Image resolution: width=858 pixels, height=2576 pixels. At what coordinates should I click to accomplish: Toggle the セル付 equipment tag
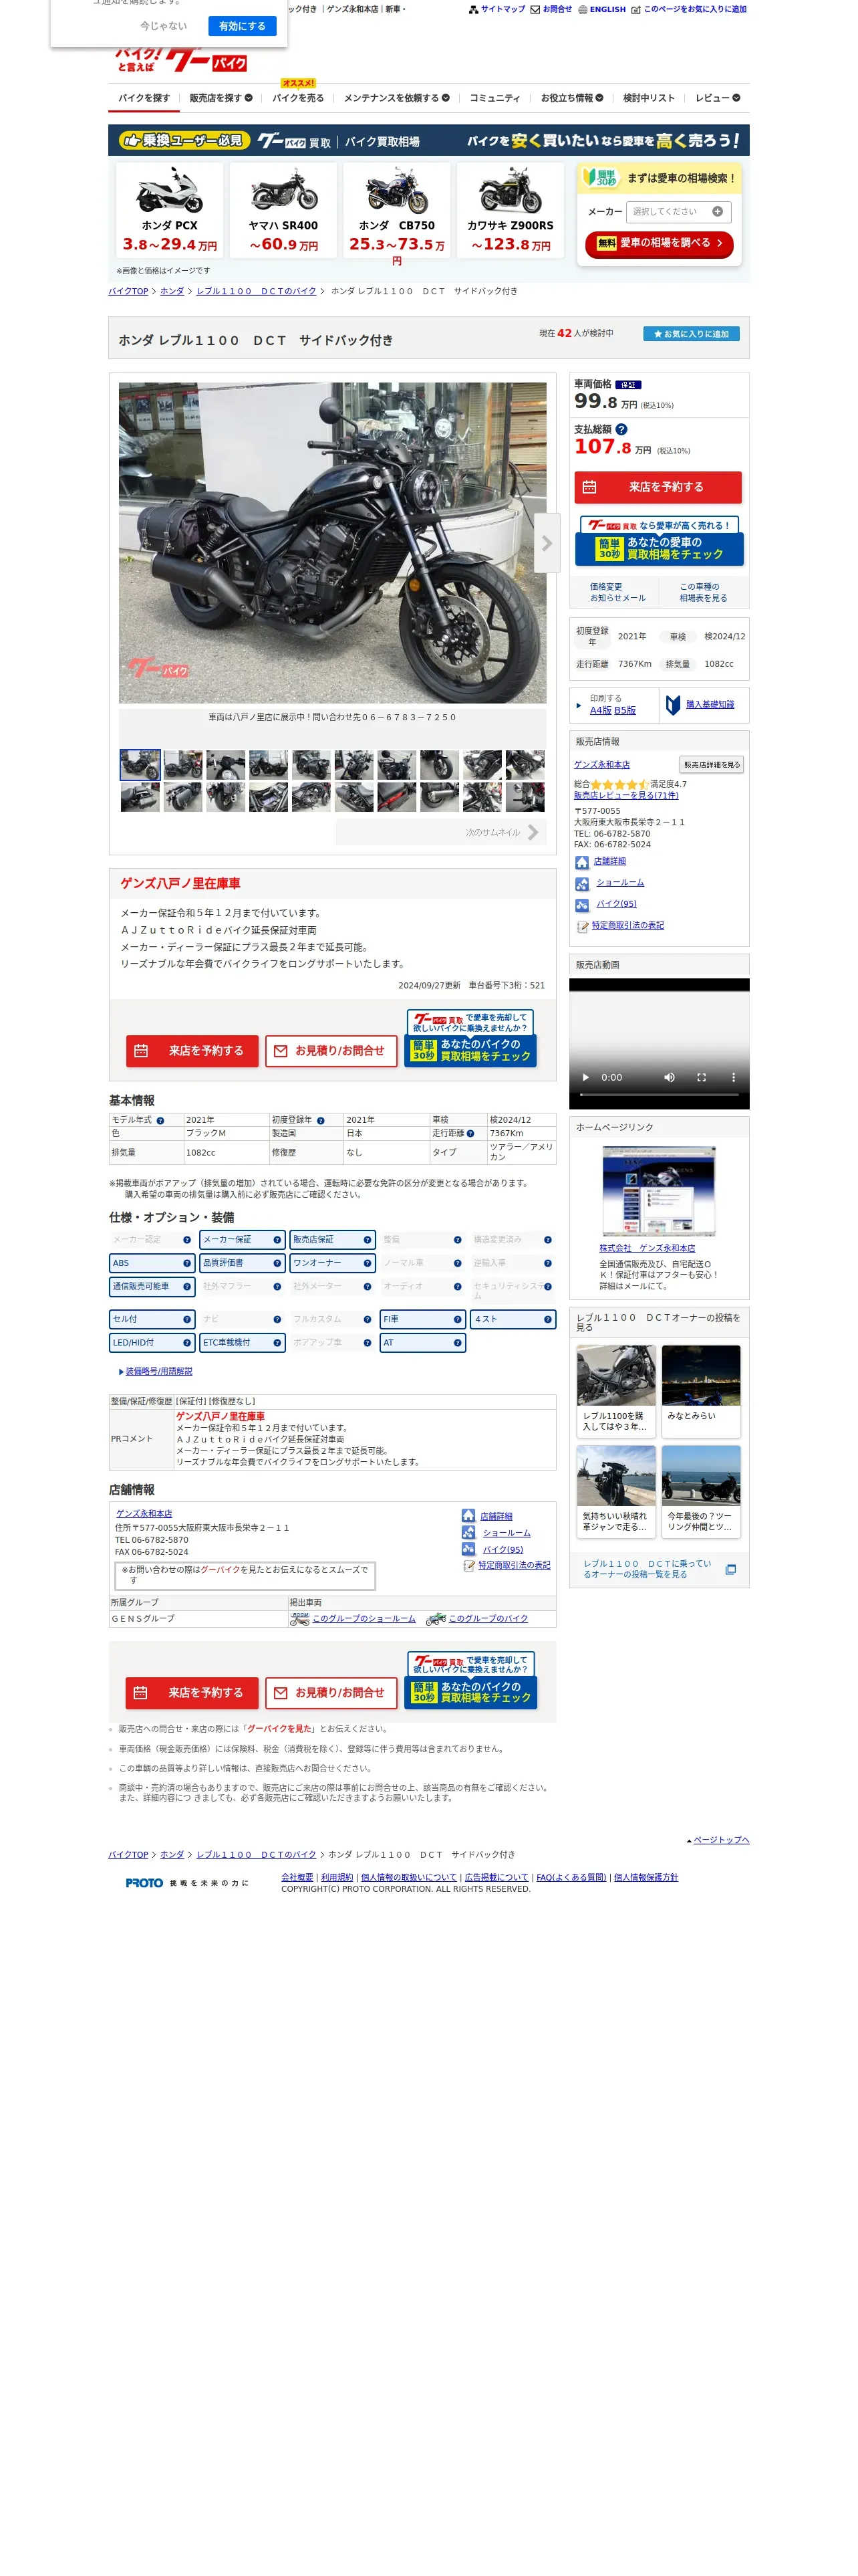152,1319
